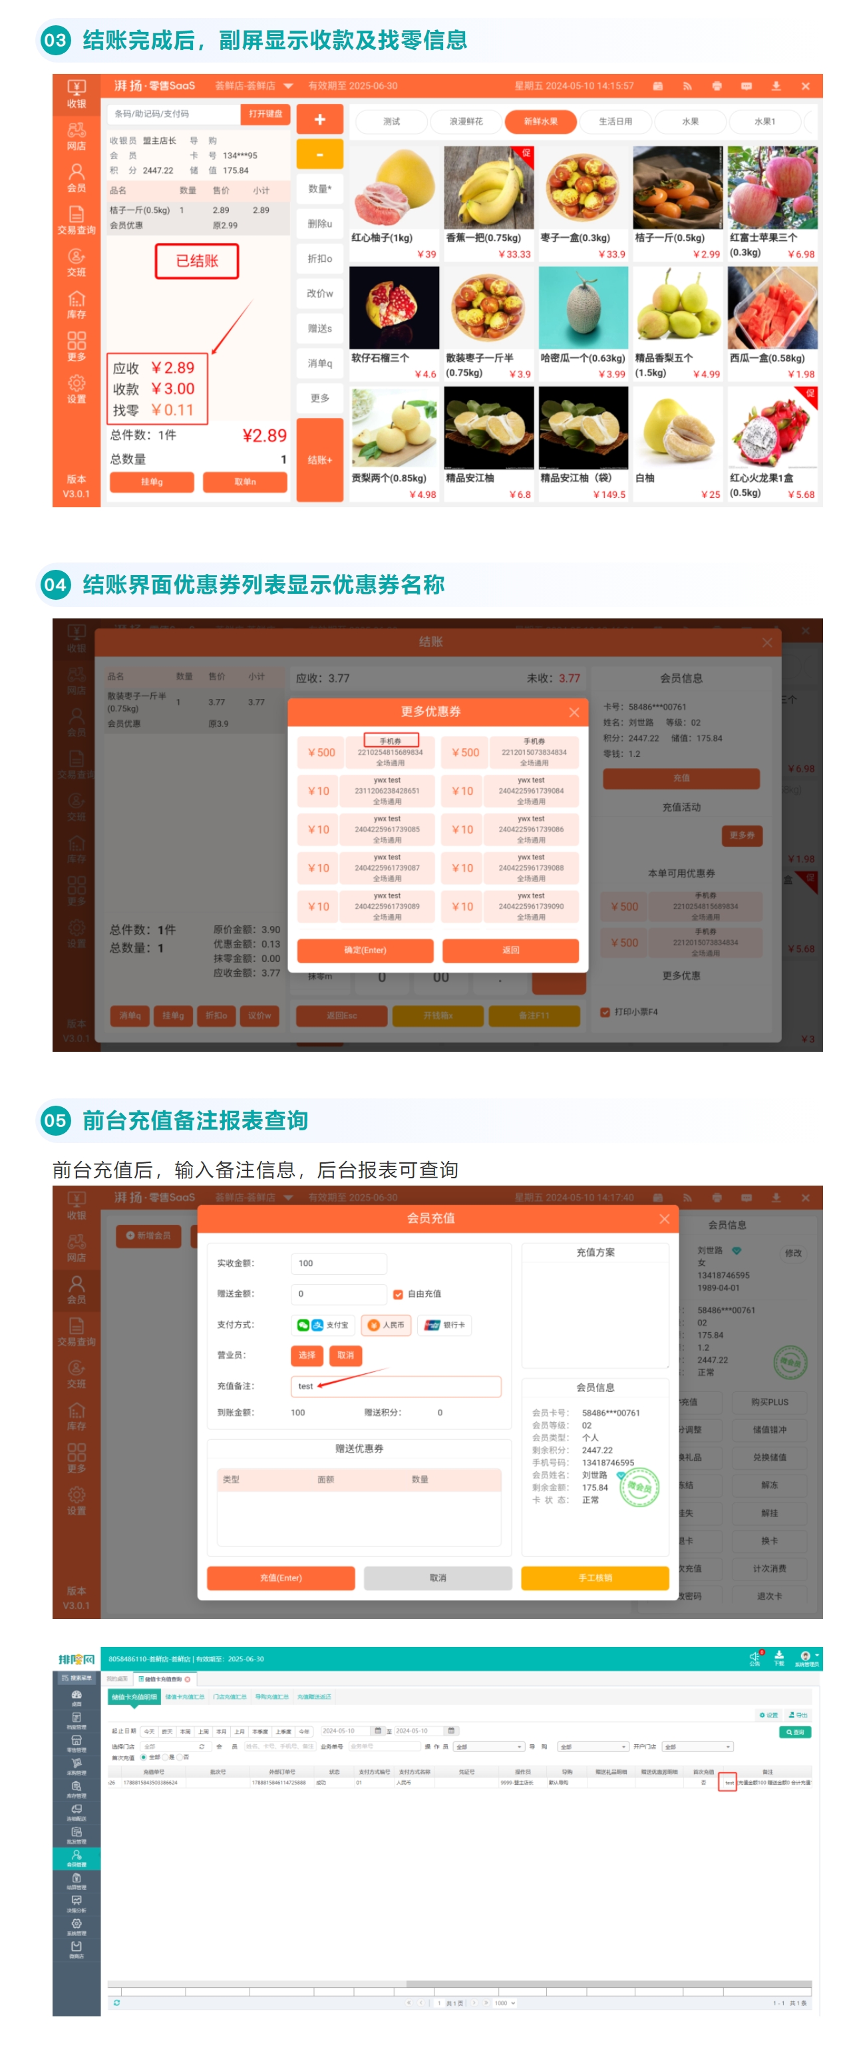Select the 全部 radio for 首次充值

pos(144,1756)
